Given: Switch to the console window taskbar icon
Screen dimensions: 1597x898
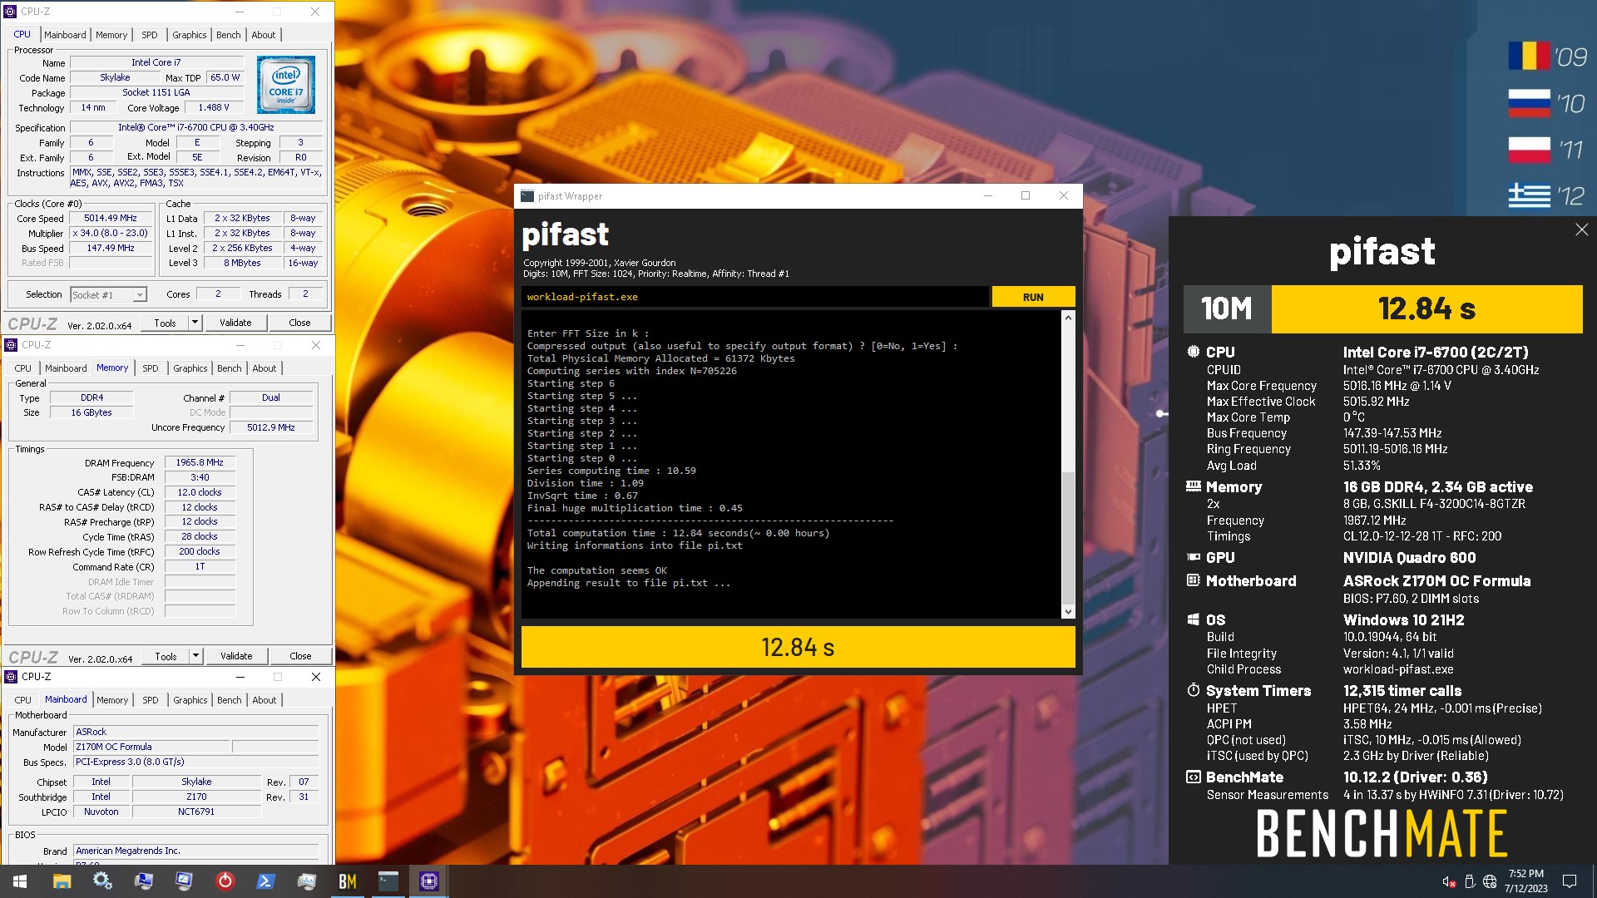Looking at the screenshot, I should 388,881.
